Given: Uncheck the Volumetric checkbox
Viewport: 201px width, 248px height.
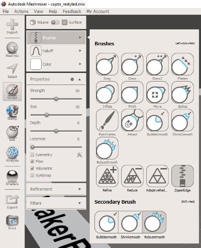Looking at the screenshot, I should pos(32,168).
